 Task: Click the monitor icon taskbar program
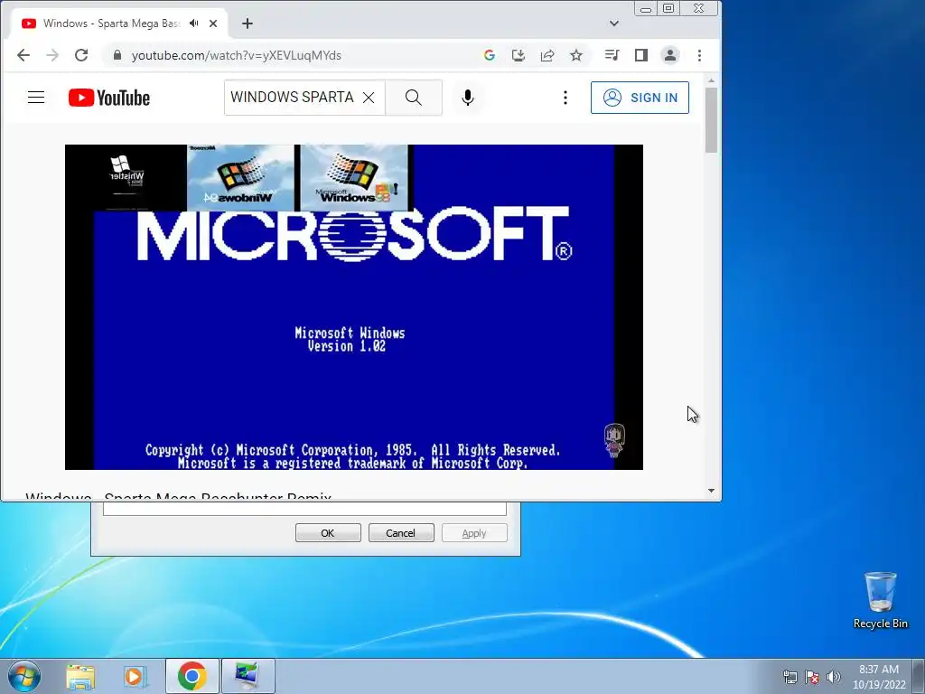coord(248,676)
